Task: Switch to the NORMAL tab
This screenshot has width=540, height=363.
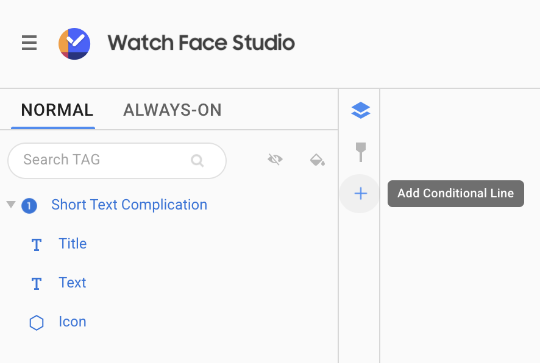Action: (x=57, y=110)
